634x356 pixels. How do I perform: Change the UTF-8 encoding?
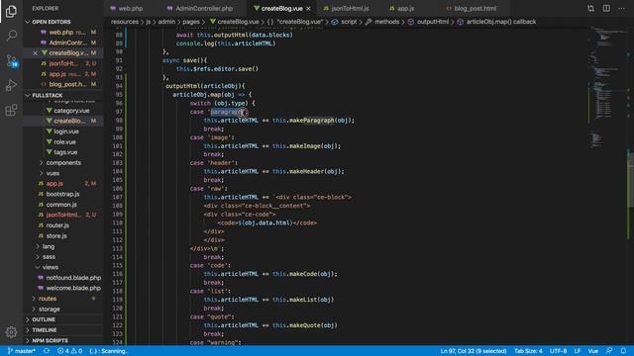point(558,351)
